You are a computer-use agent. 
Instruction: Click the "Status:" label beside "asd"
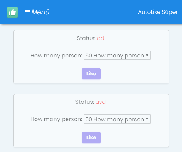point(85,102)
